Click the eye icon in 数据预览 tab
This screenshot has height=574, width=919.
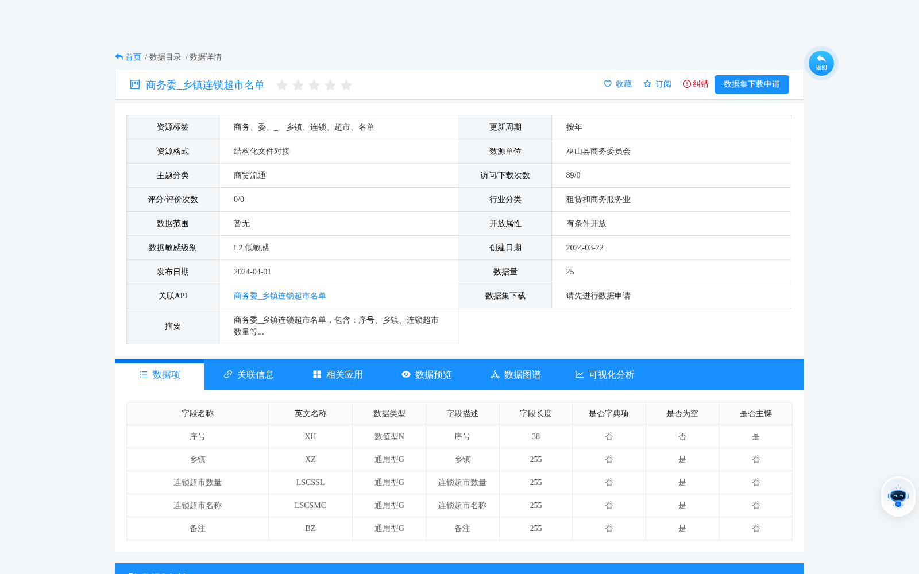(406, 374)
